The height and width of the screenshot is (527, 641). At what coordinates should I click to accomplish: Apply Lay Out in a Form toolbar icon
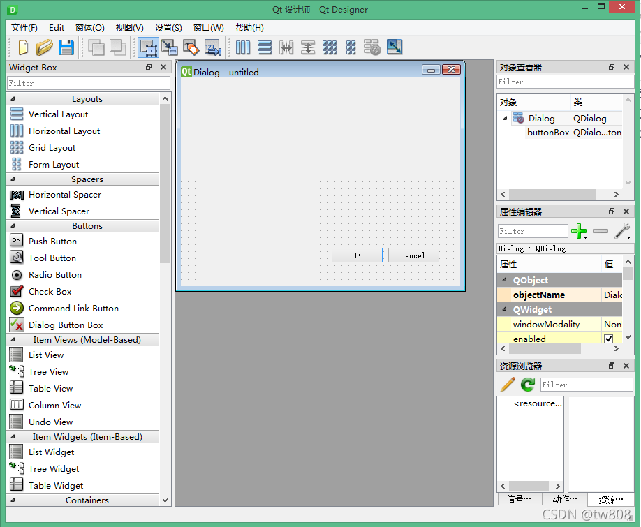pos(351,47)
